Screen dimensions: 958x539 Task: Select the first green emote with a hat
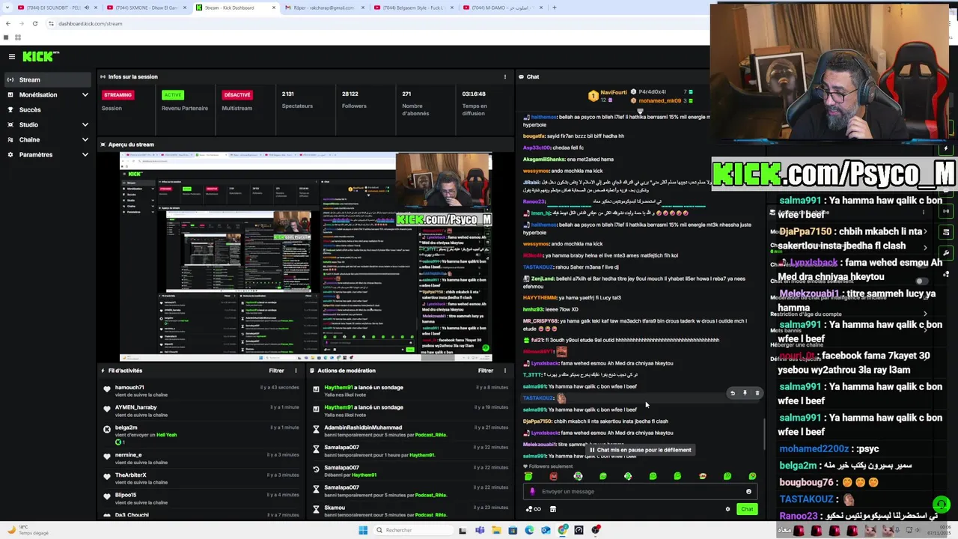tap(528, 476)
